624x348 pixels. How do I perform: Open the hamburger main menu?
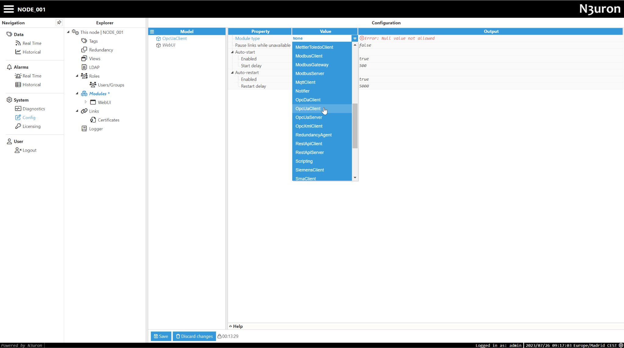[x=9, y=9]
